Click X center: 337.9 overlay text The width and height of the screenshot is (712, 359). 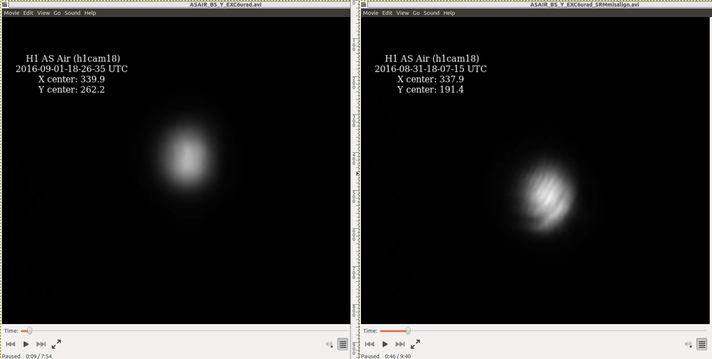(x=431, y=79)
